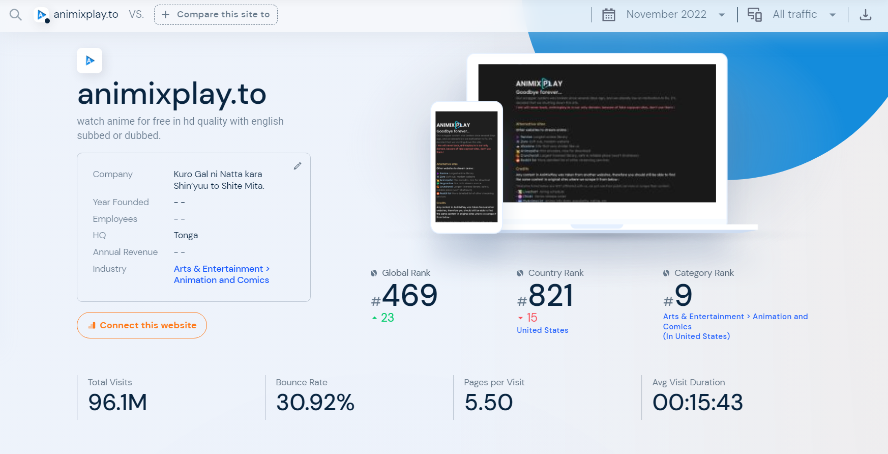Viewport: 888px width, 454px height.
Task: Click the global rank change value 23
Action: click(x=388, y=318)
